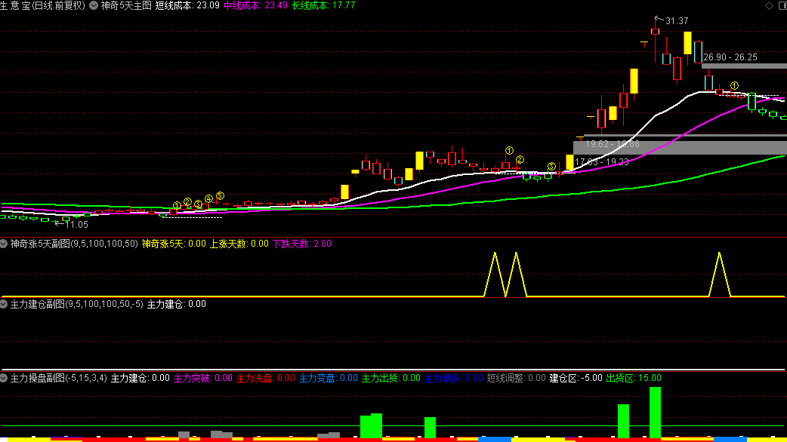
Task: Click the 31.37 high price label
Action: (x=677, y=21)
